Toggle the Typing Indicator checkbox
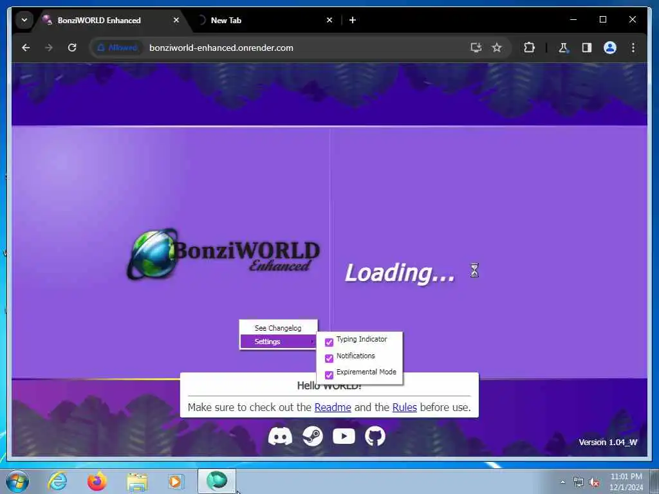This screenshot has width=659, height=494. tap(329, 342)
